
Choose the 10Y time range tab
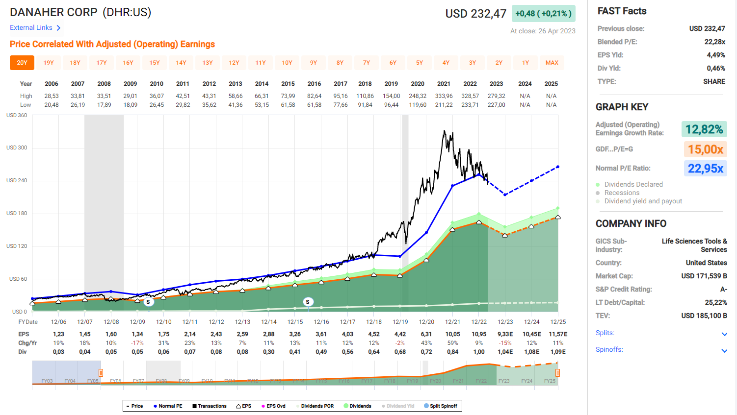[x=287, y=63]
